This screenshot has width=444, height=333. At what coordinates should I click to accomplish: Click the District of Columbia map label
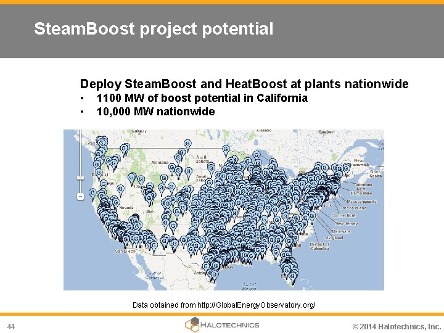point(319,246)
